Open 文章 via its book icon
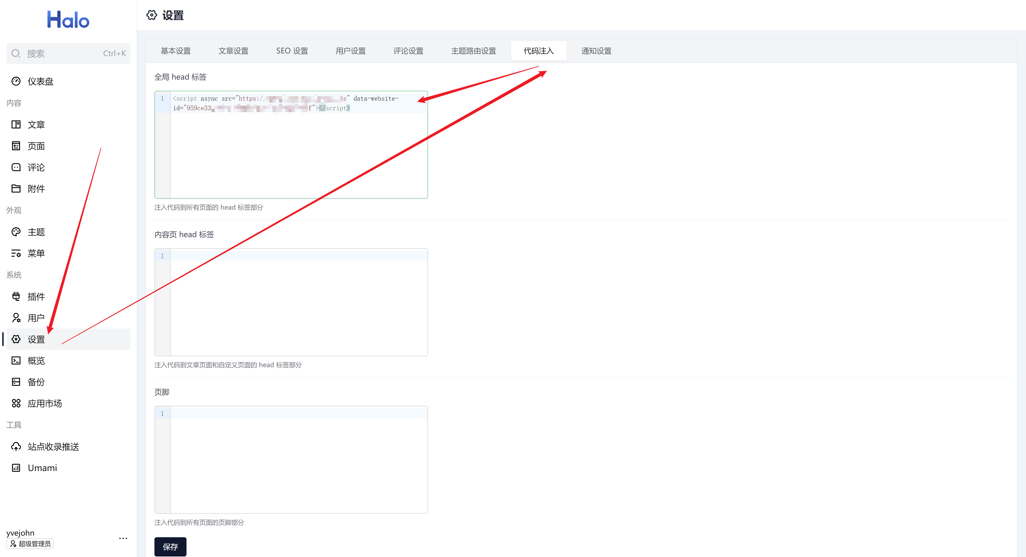1026x557 pixels. tap(16, 125)
